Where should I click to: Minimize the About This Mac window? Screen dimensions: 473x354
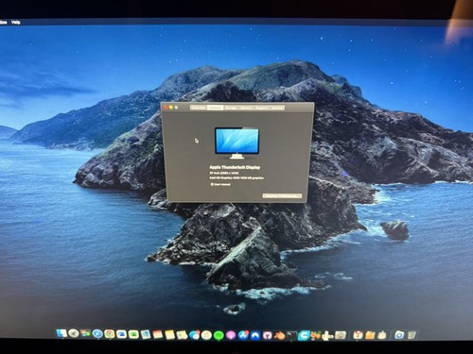[x=171, y=108]
